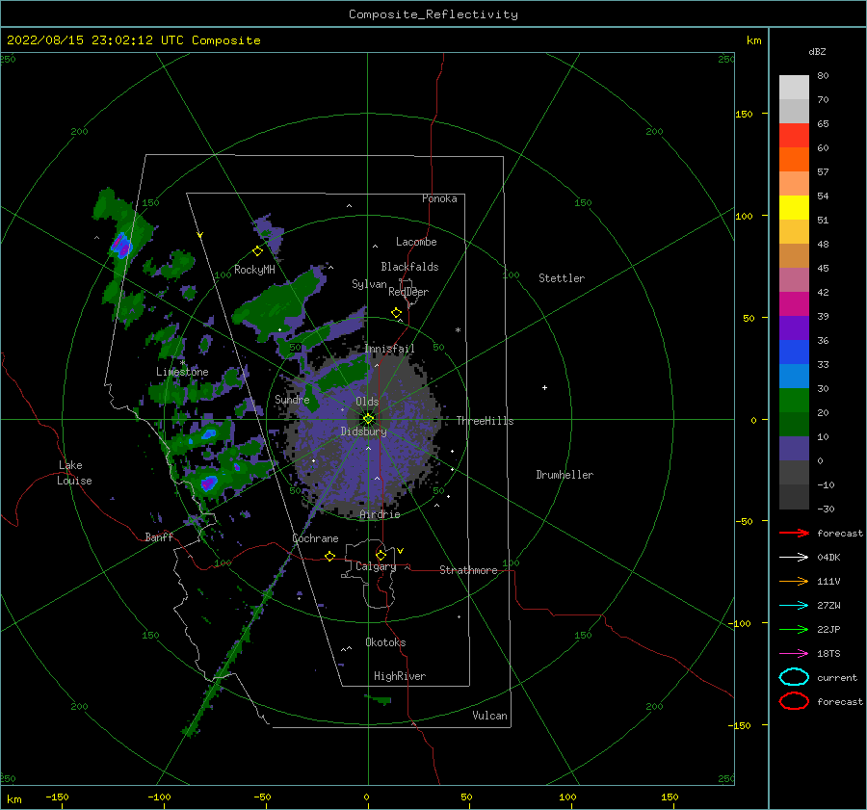Click the ThreeHills label

[x=485, y=421]
